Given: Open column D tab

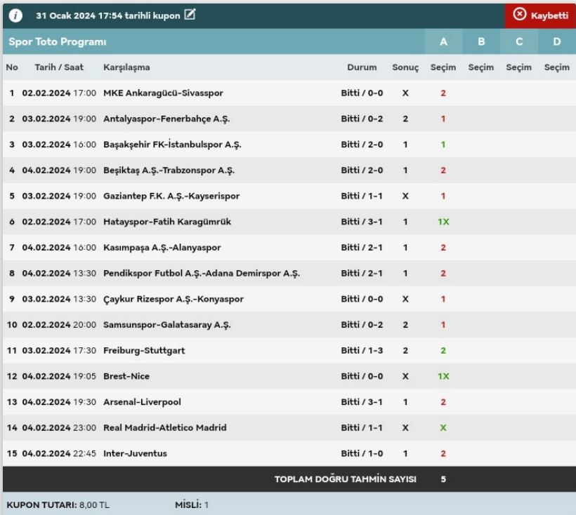Looking at the screenshot, I should click(x=557, y=41).
